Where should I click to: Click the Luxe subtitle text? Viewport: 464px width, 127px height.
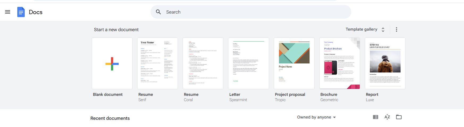[370, 100]
